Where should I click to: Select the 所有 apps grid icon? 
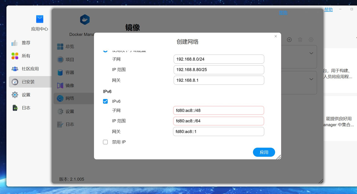(x=15, y=56)
